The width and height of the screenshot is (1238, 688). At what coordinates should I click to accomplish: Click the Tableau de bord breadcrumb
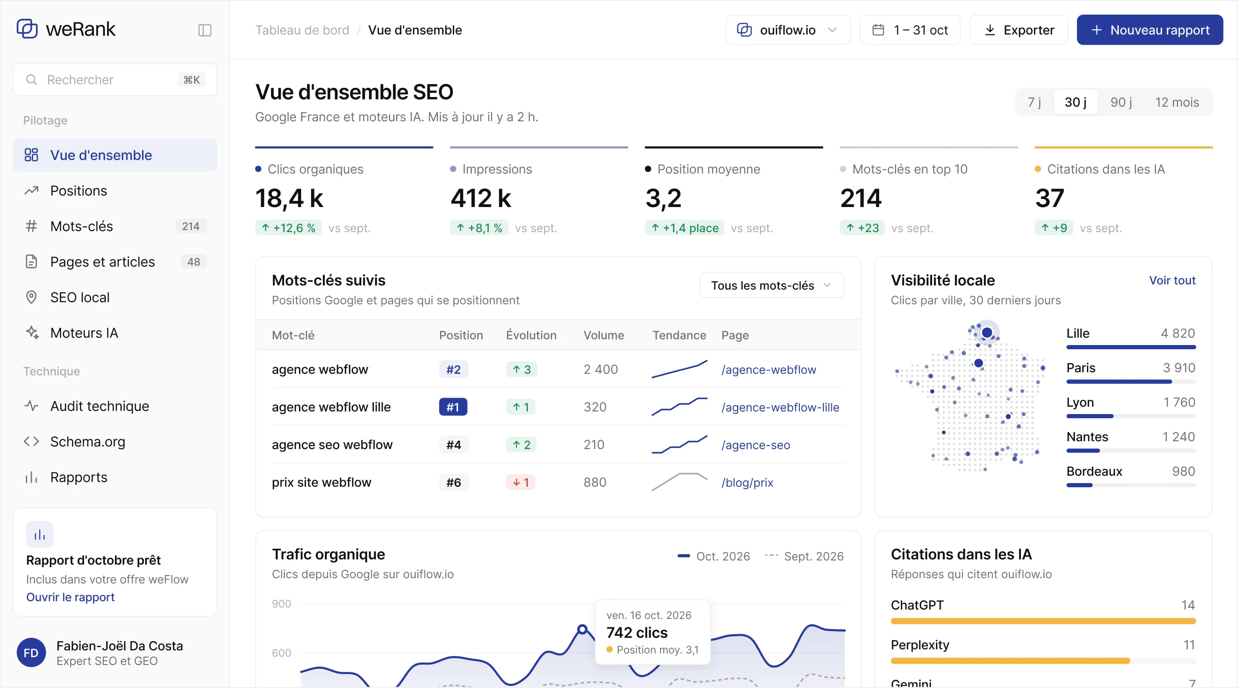pyautogui.click(x=302, y=30)
